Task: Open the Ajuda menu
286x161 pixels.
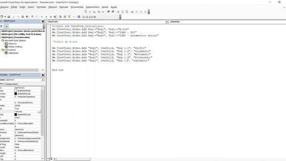Action: click(x=114, y=7)
